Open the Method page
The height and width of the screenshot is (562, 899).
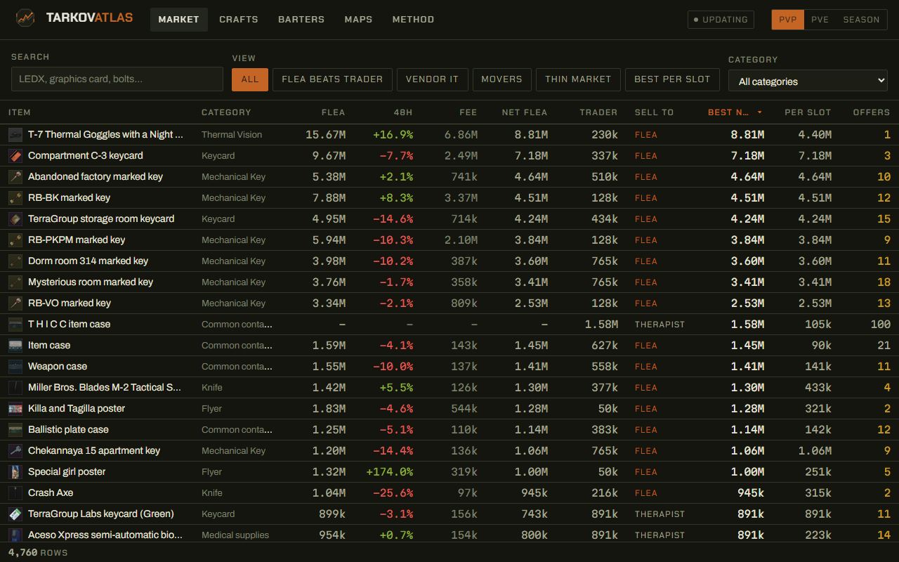[413, 20]
